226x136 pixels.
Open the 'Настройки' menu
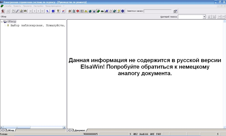[38, 6]
